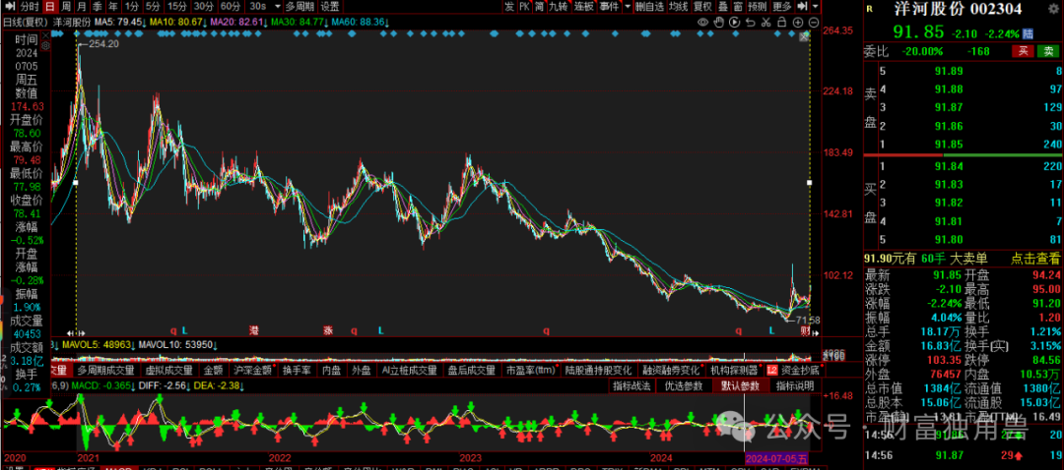The height and width of the screenshot is (470, 1064).
Task: Select the 陆股通持股变化 tab
Action: pos(598,371)
